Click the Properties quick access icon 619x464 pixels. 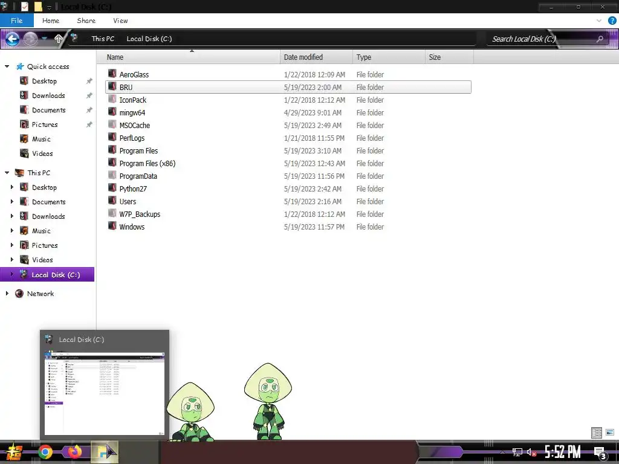24,7
